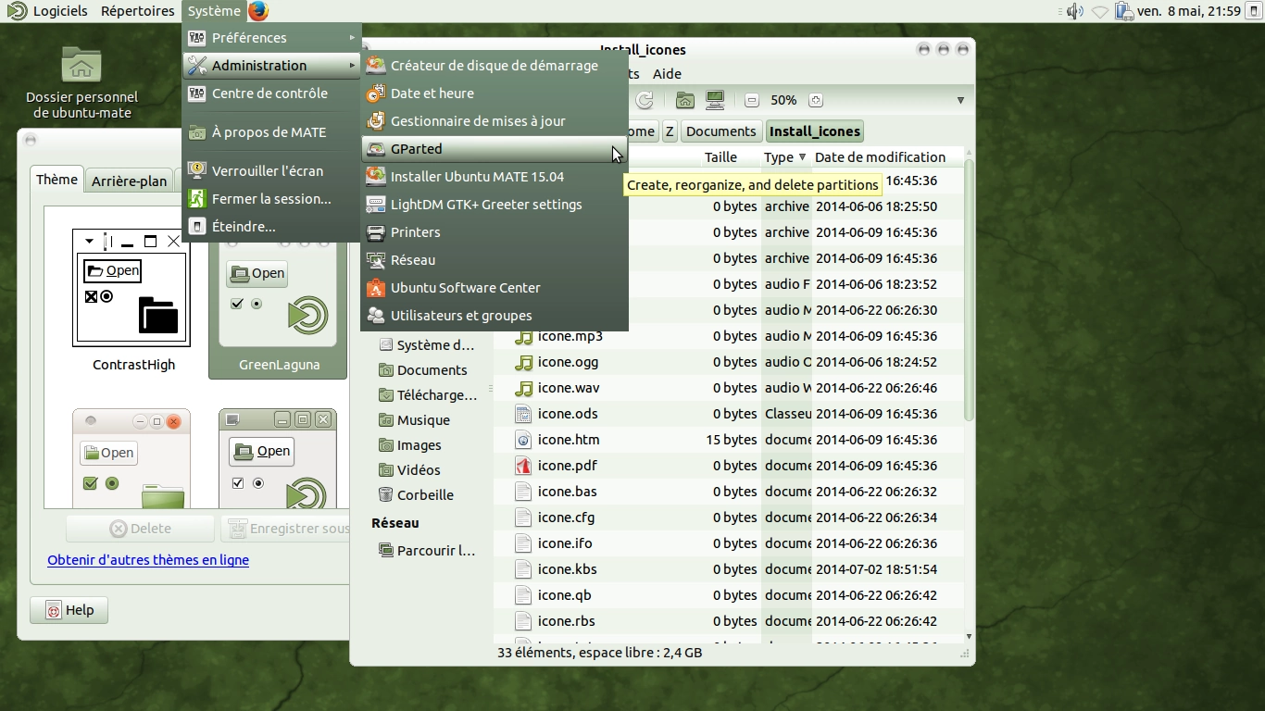1265x711 pixels.
Task: Open the online themes link
Action: pyautogui.click(x=148, y=560)
